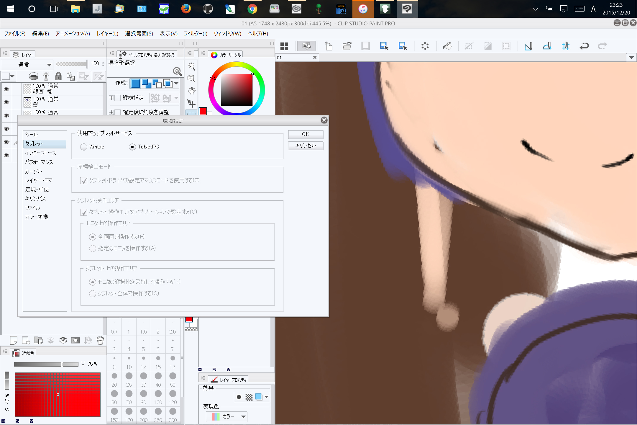
Task: Select the magnifier Zoom tool
Action: pyautogui.click(x=192, y=66)
